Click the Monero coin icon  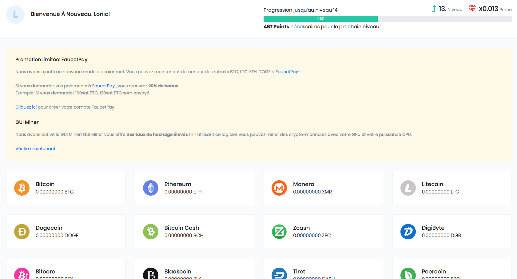[x=279, y=188]
